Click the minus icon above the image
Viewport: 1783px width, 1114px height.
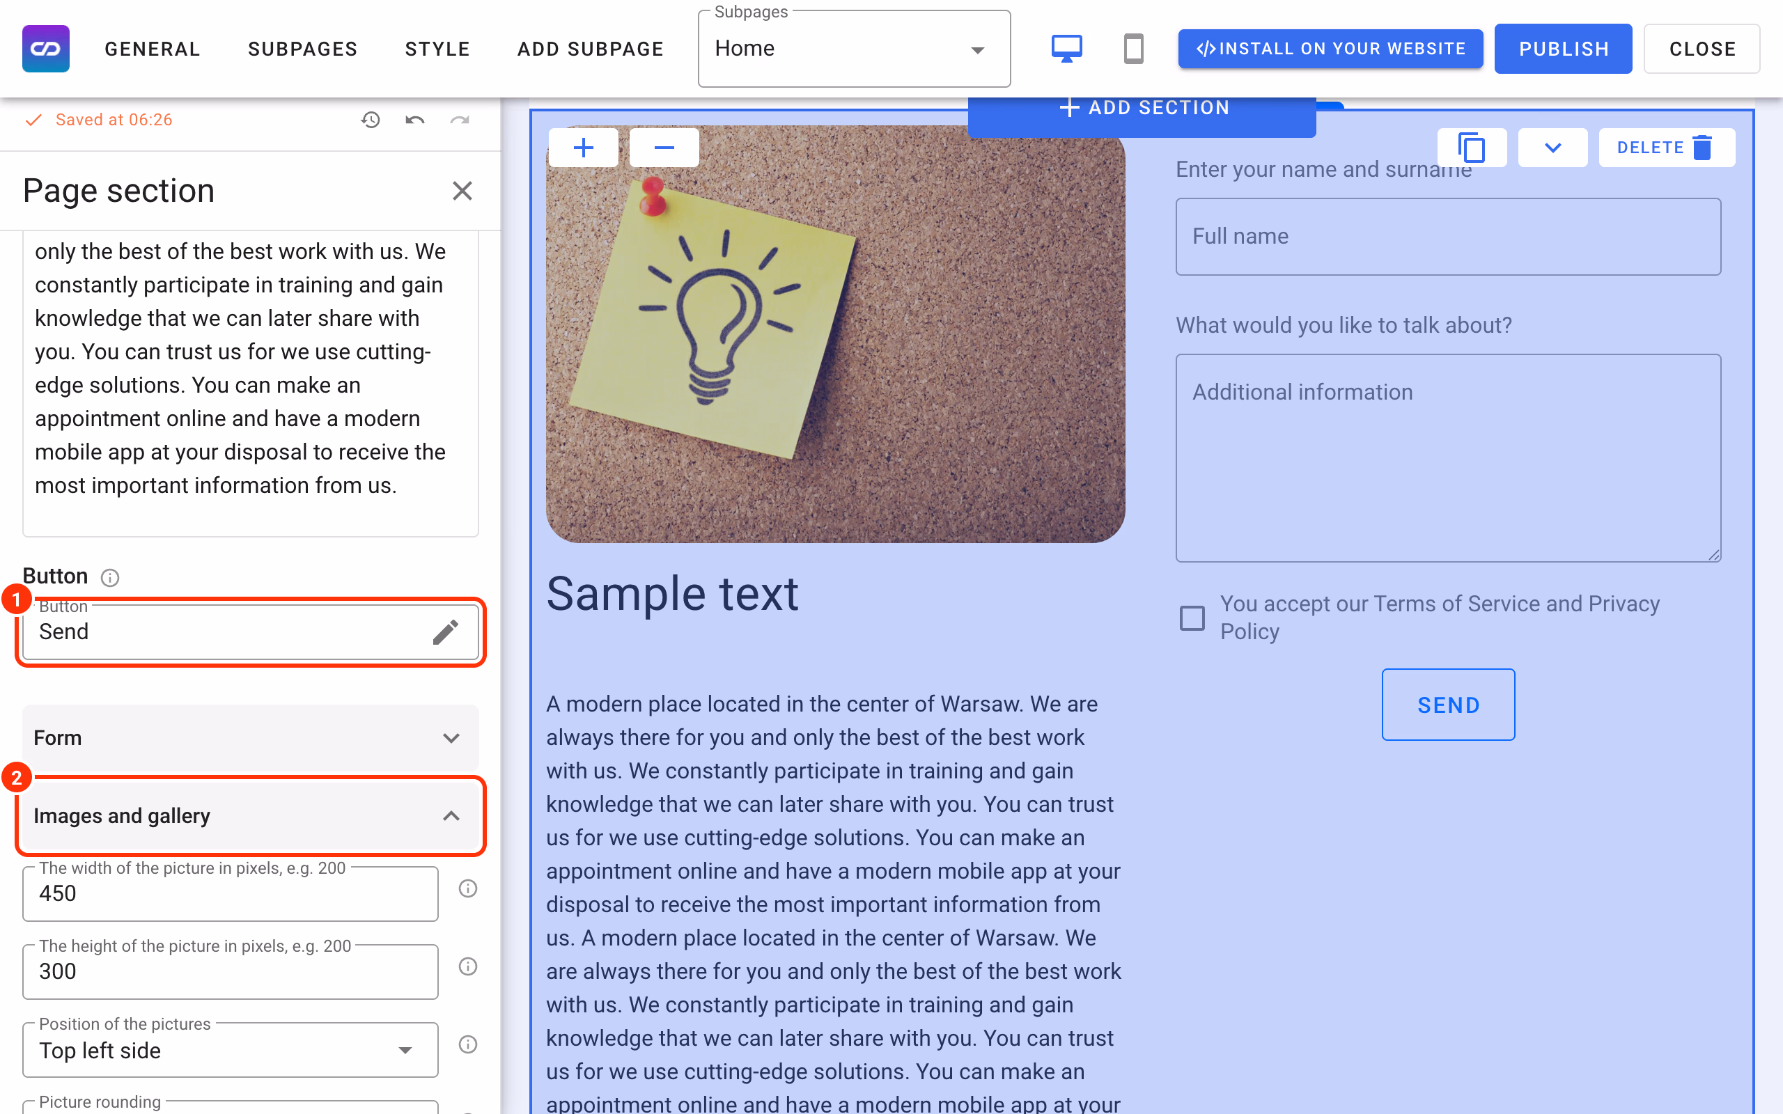[x=664, y=148]
